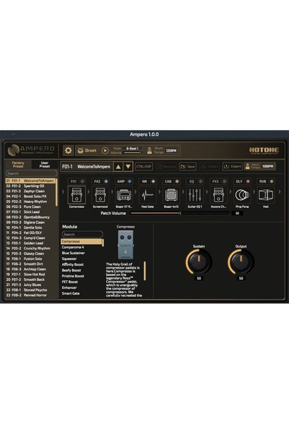Toggle the DLY module power
This screenshot has height=434, width=289.
[x=248, y=181]
